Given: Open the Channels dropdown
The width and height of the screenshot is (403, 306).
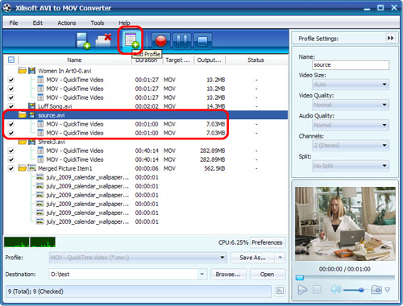Looking at the screenshot, I should pyautogui.click(x=351, y=145).
